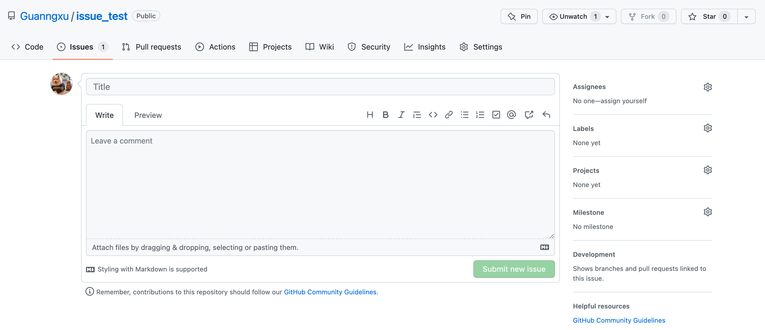Click into the Title input field
The image size is (765, 330).
(320, 87)
